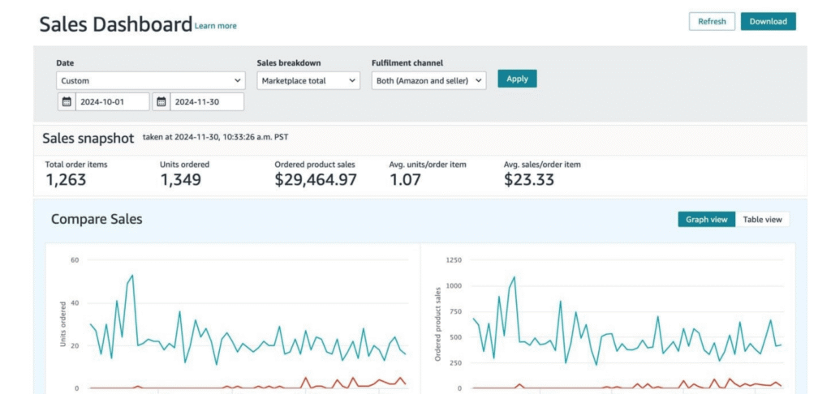Click the units ordered peak on teal line
Screen dimensions: 831x394
tap(132, 276)
